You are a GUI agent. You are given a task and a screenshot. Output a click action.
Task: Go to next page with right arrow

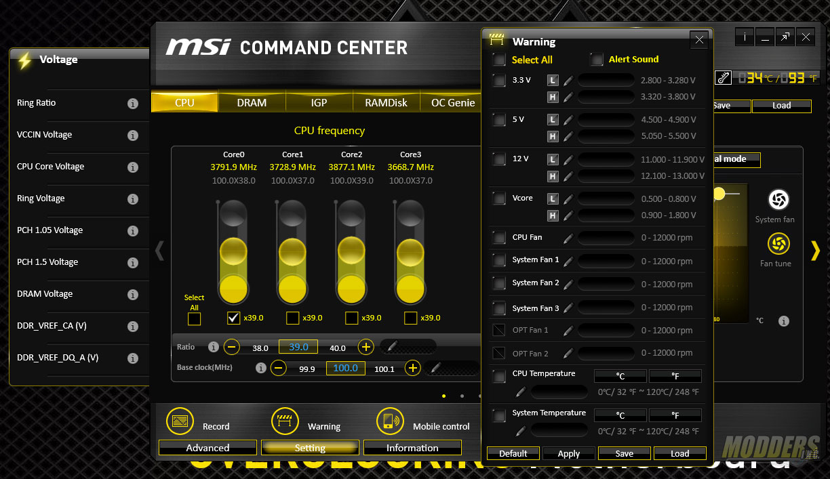pyautogui.click(x=815, y=251)
